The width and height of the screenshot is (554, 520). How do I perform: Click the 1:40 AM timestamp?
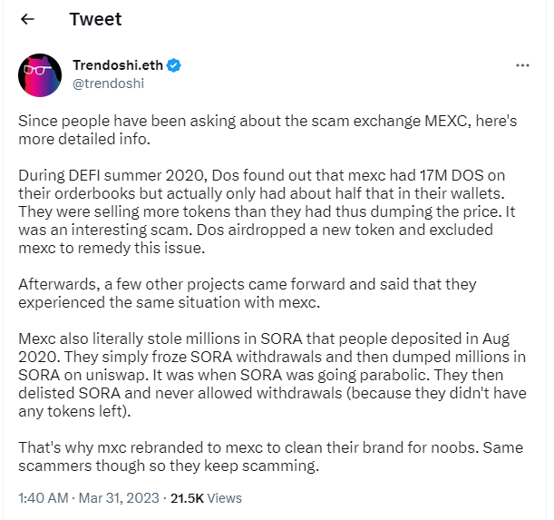[43, 498]
